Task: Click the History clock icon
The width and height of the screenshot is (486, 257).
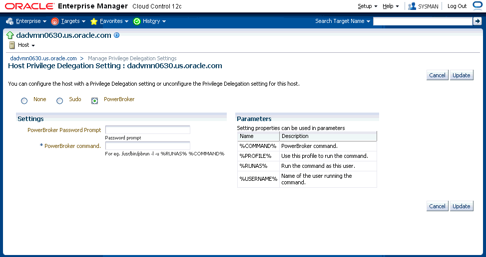Action: pyautogui.click(x=137, y=21)
